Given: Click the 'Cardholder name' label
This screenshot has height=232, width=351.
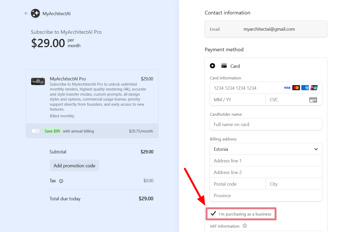Looking at the screenshot, I should pyautogui.click(x=226, y=114).
